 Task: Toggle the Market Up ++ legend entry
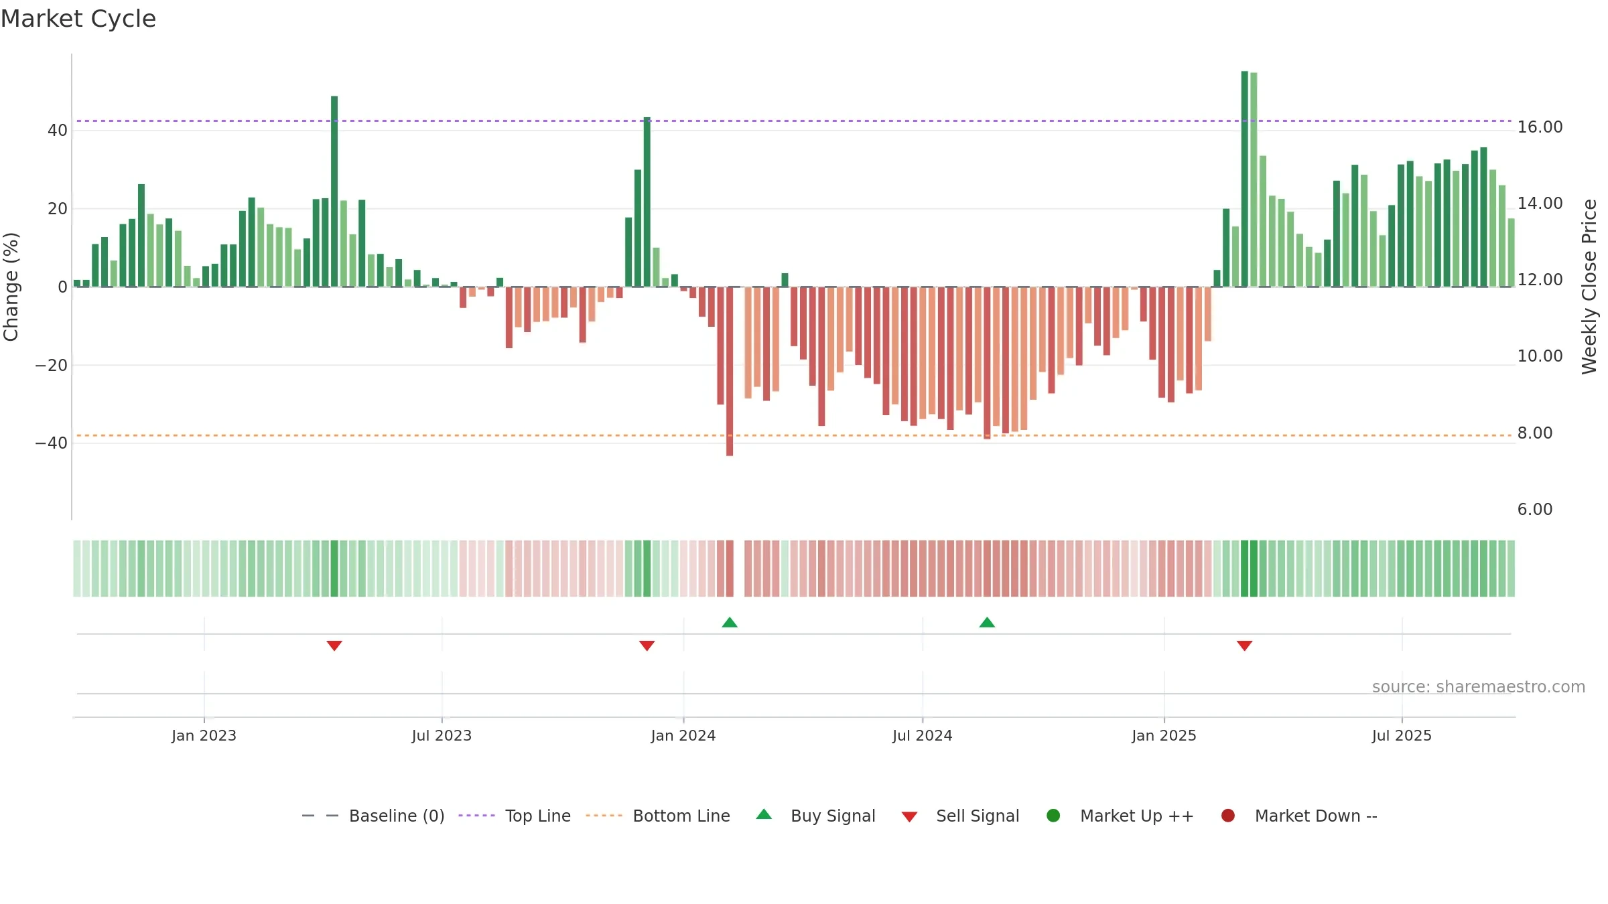[1120, 816]
